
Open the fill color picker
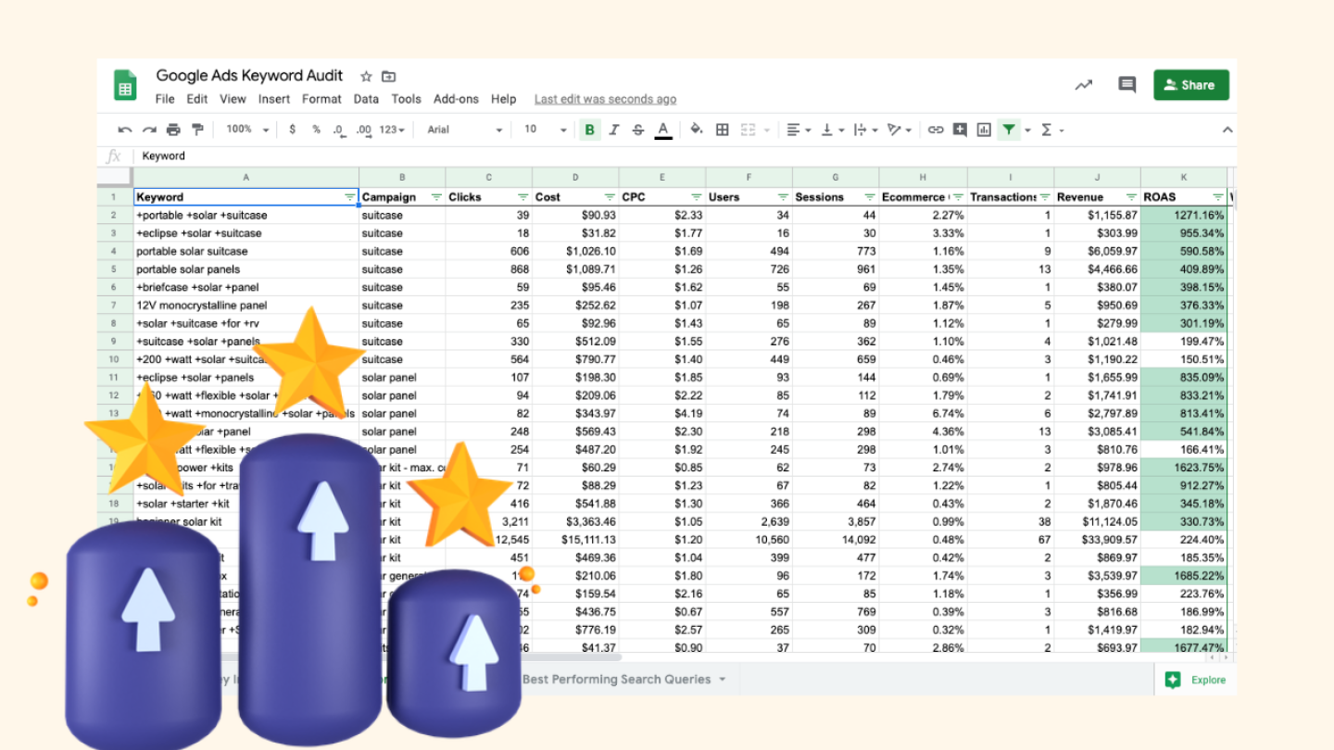pyautogui.click(x=697, y=130)
